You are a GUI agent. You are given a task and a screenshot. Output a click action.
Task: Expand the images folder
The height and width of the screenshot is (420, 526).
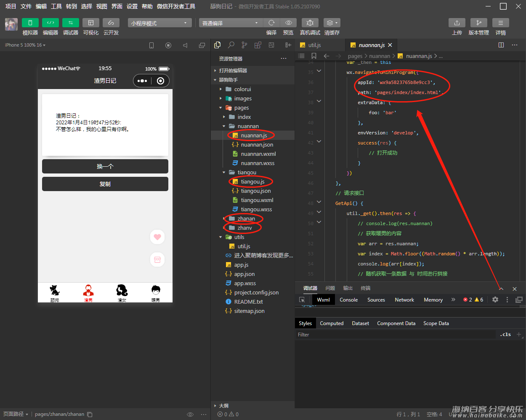coord(252,98)
